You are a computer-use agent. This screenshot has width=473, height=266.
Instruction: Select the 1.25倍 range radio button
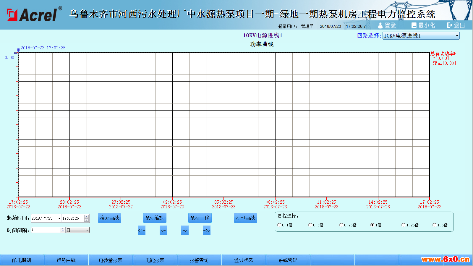[403, 225]
